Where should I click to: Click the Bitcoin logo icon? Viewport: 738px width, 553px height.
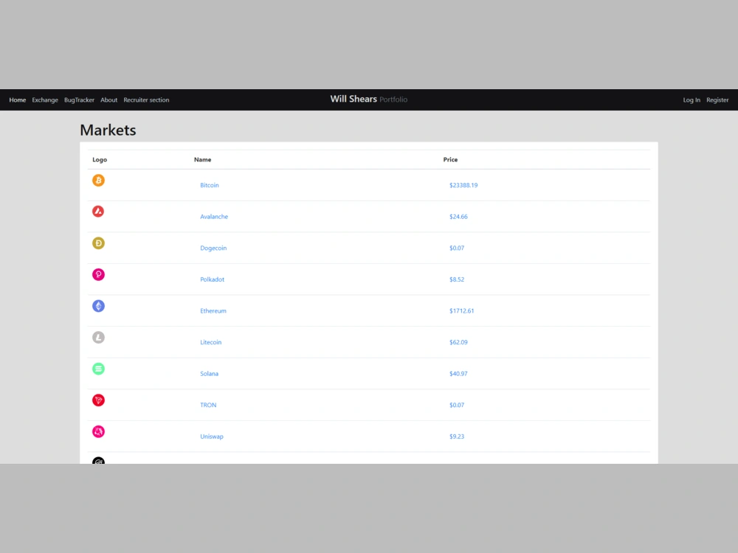[98, 180]
